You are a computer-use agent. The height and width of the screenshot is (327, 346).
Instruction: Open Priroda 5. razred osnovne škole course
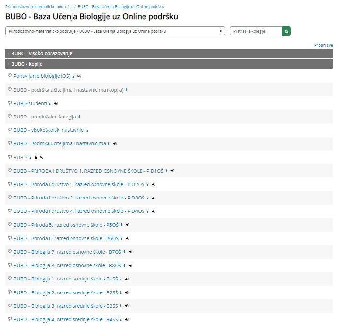click(66, 225)
